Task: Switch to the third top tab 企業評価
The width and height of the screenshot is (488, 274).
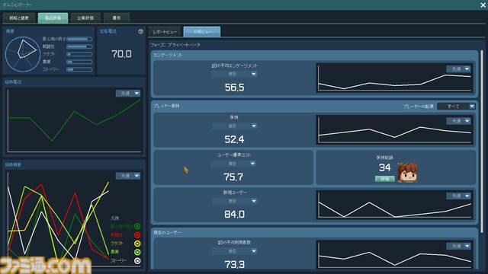Action: (x=85, y=18)
